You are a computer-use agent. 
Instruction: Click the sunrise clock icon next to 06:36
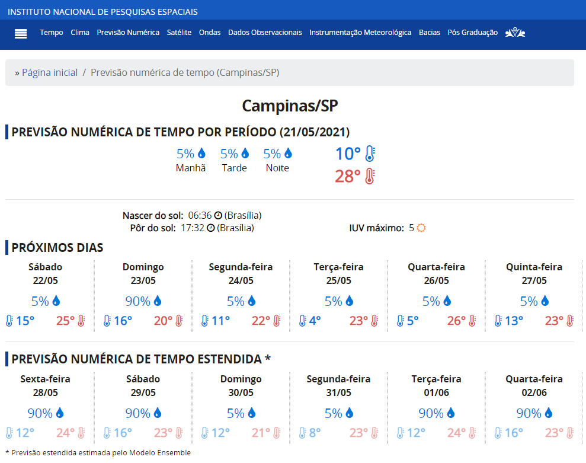[218, 215]
